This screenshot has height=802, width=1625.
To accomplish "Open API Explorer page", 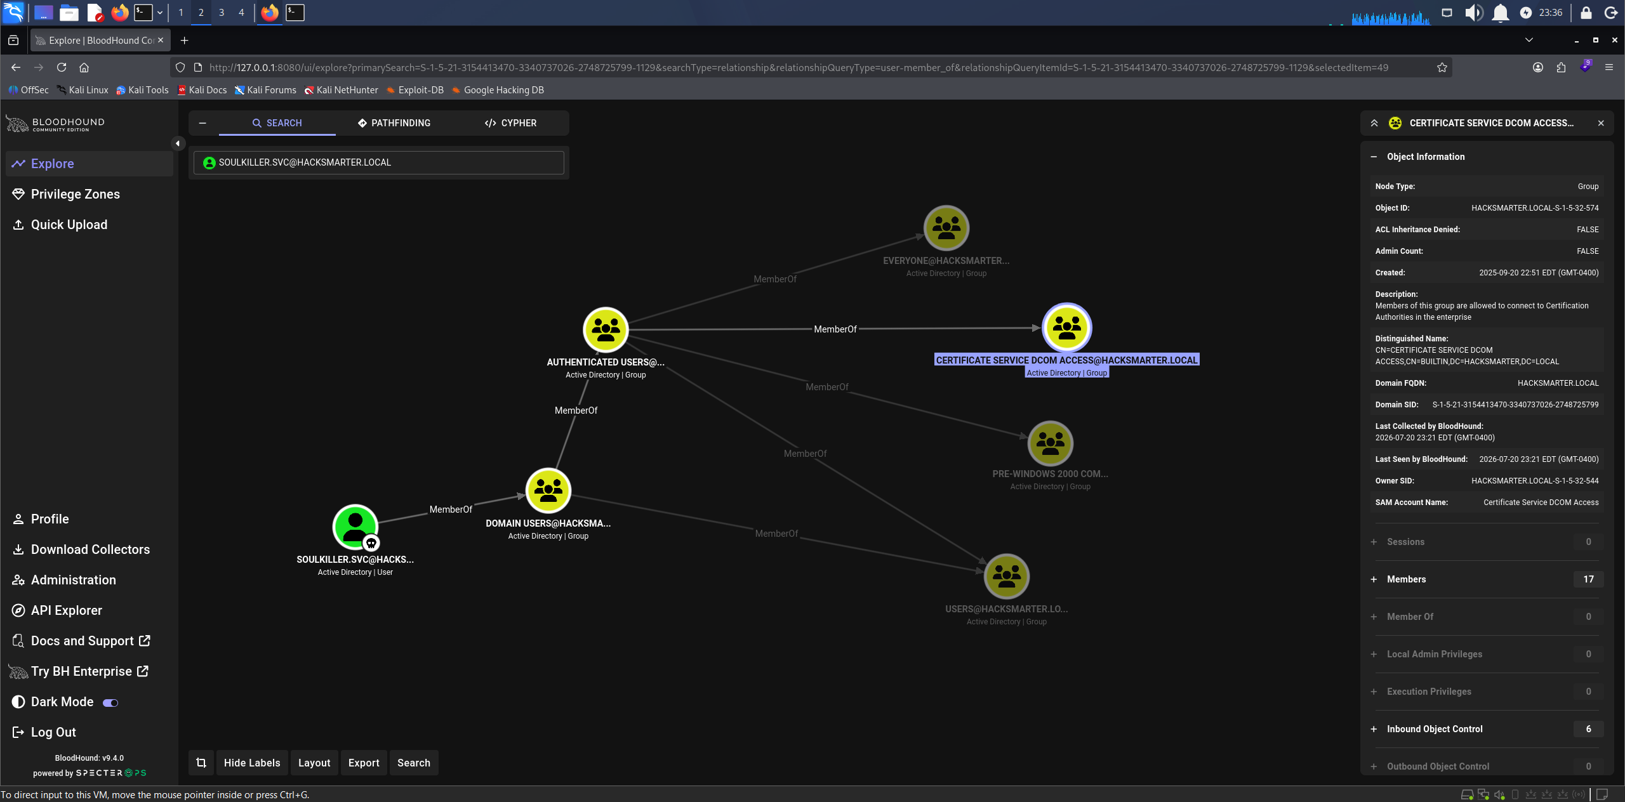I will (89, 610).
